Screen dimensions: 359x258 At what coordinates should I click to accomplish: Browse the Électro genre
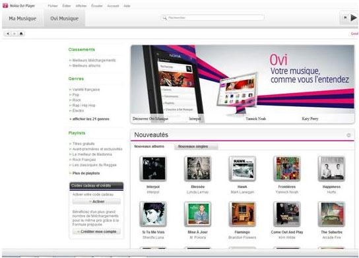(x=78, y=111)
